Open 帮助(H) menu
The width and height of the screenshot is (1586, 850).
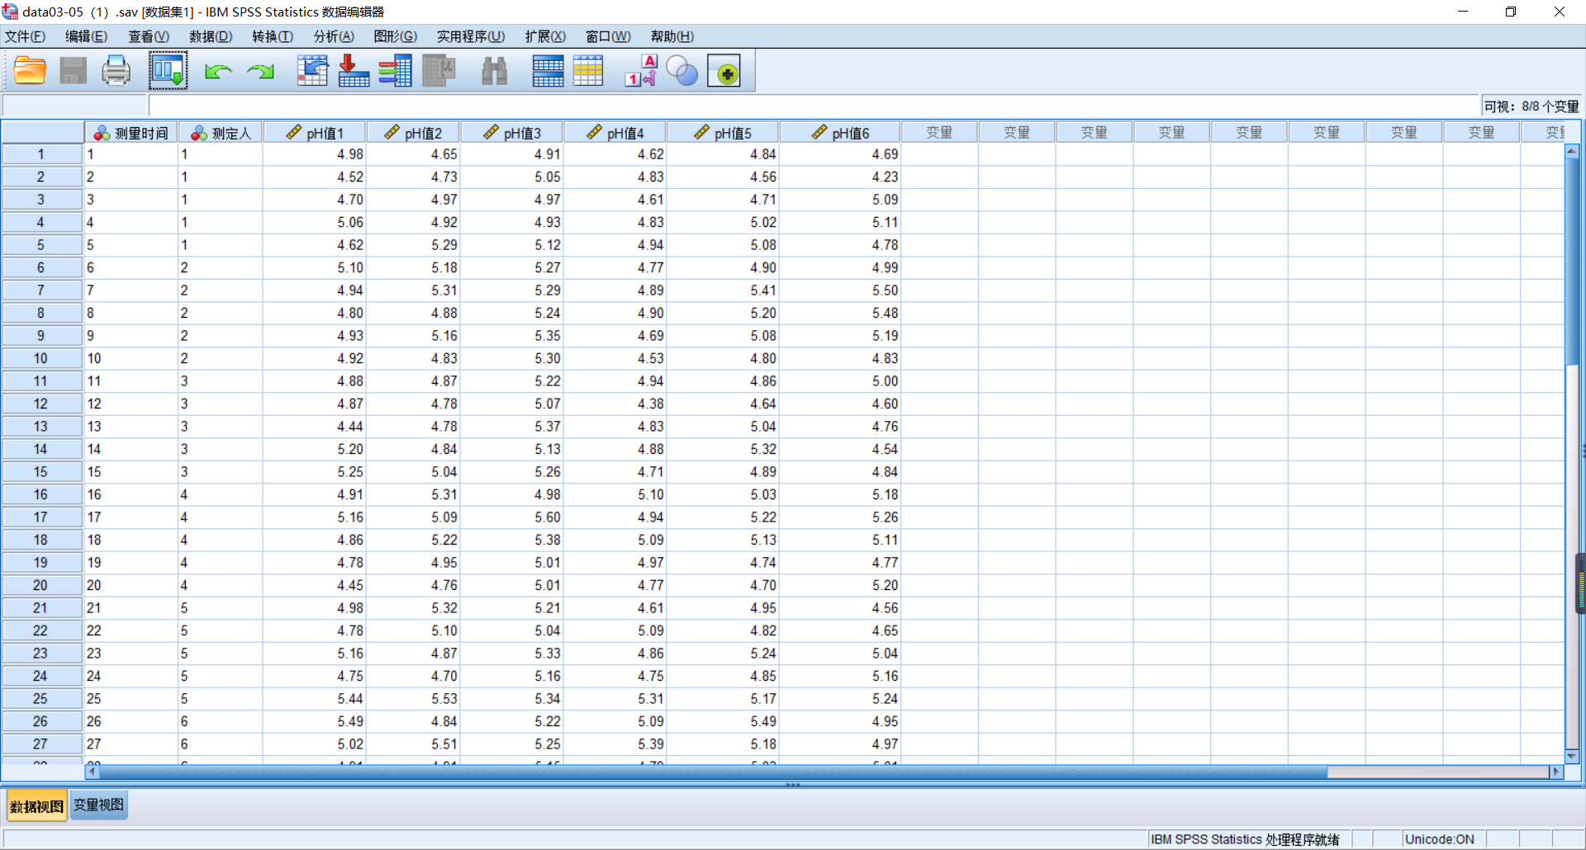click(672, 36)
